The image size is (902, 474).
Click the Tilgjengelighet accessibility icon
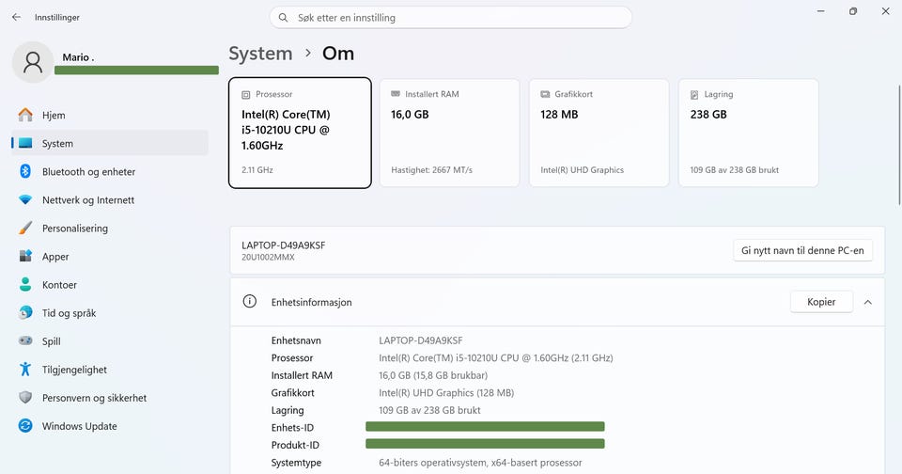25,369
